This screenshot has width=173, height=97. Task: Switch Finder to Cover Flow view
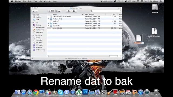coord(59,11)
